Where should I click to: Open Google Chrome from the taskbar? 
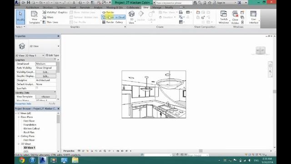(22, 160)
